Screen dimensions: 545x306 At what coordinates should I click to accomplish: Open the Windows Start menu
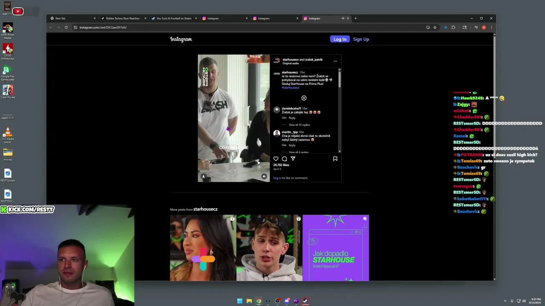240,301
